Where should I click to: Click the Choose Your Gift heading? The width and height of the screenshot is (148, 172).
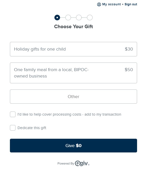click(x=73, y=26)
